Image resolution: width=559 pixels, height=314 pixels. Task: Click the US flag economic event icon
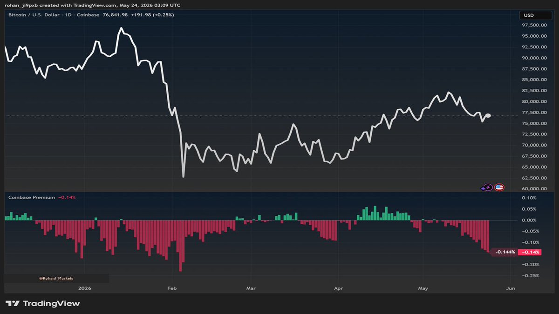click(x=499, y=187)
